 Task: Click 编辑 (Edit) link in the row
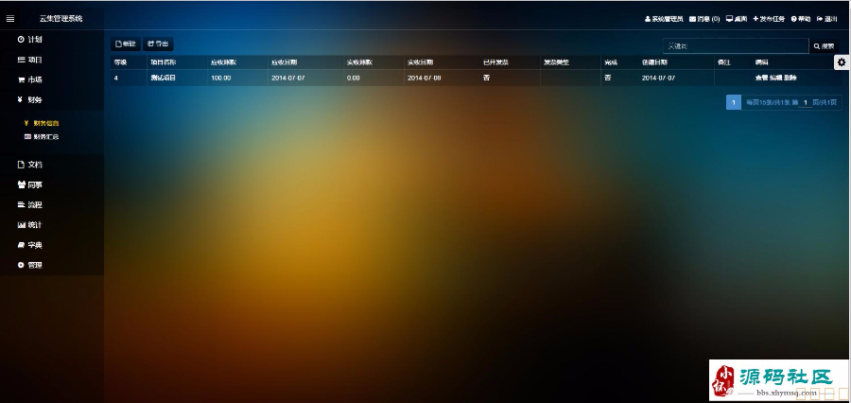click(x=776, y=78)
